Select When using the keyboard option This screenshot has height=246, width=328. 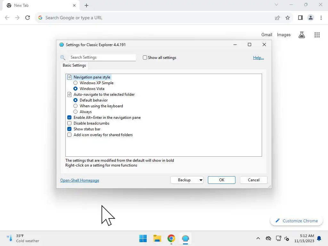click(76, 106)
